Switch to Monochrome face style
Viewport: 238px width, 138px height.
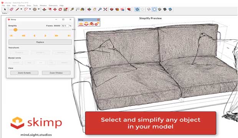[x=170, y=10]
